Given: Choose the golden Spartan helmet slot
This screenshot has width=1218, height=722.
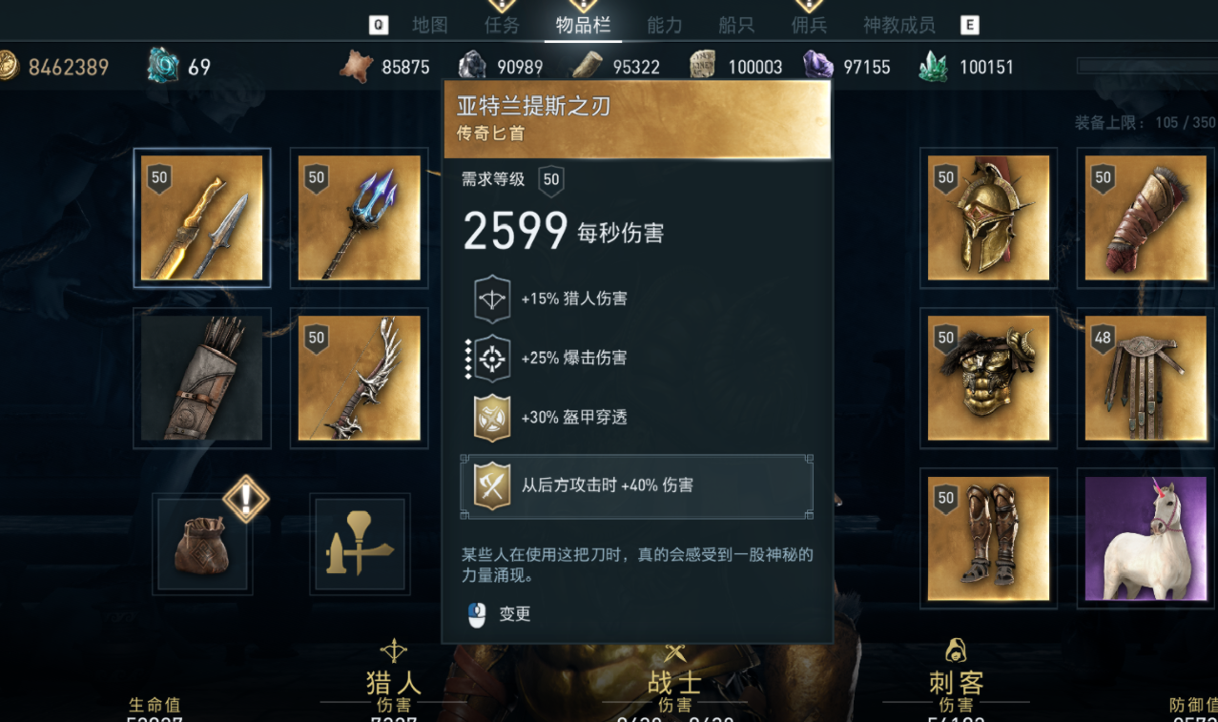Looking at the screenshot, I should point(988,218).
